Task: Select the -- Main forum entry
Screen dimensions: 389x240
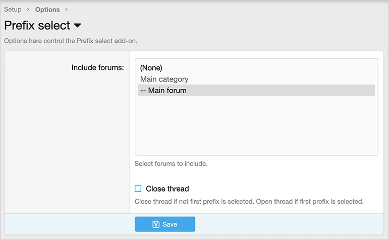Action: (163, 91)
